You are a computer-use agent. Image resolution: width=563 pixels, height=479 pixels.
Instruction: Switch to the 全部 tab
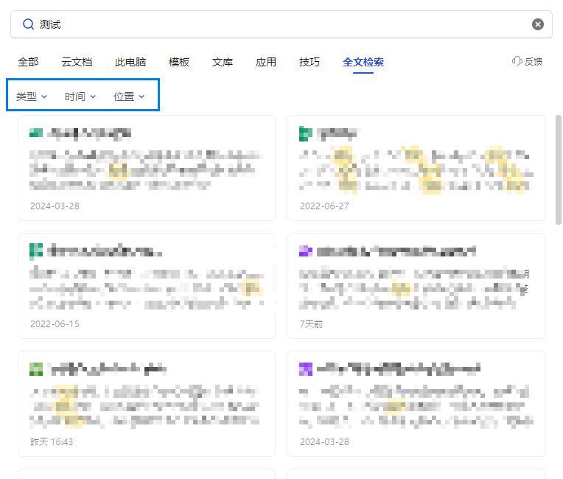(x=28, y=62)
